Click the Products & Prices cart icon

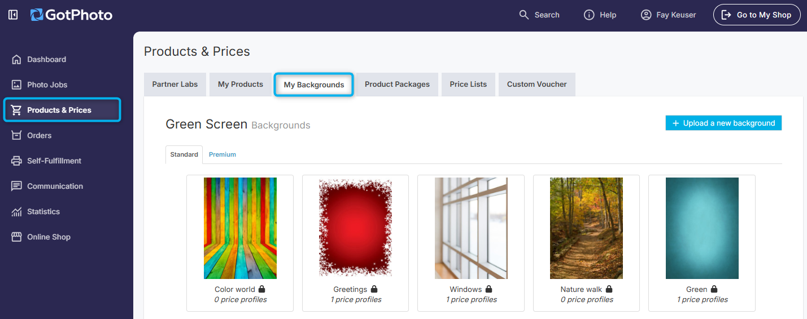pyautogui.click(x=16, y=110)
